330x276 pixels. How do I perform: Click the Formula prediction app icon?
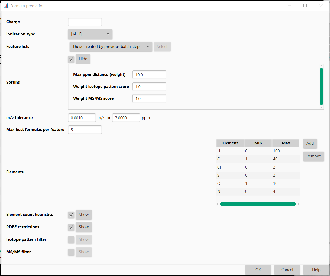click(x=6, y=5)
